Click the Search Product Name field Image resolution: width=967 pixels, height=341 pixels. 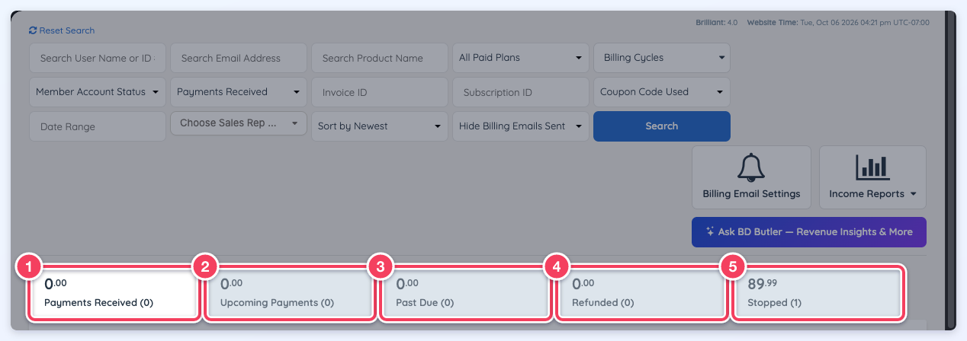[380, 58]
